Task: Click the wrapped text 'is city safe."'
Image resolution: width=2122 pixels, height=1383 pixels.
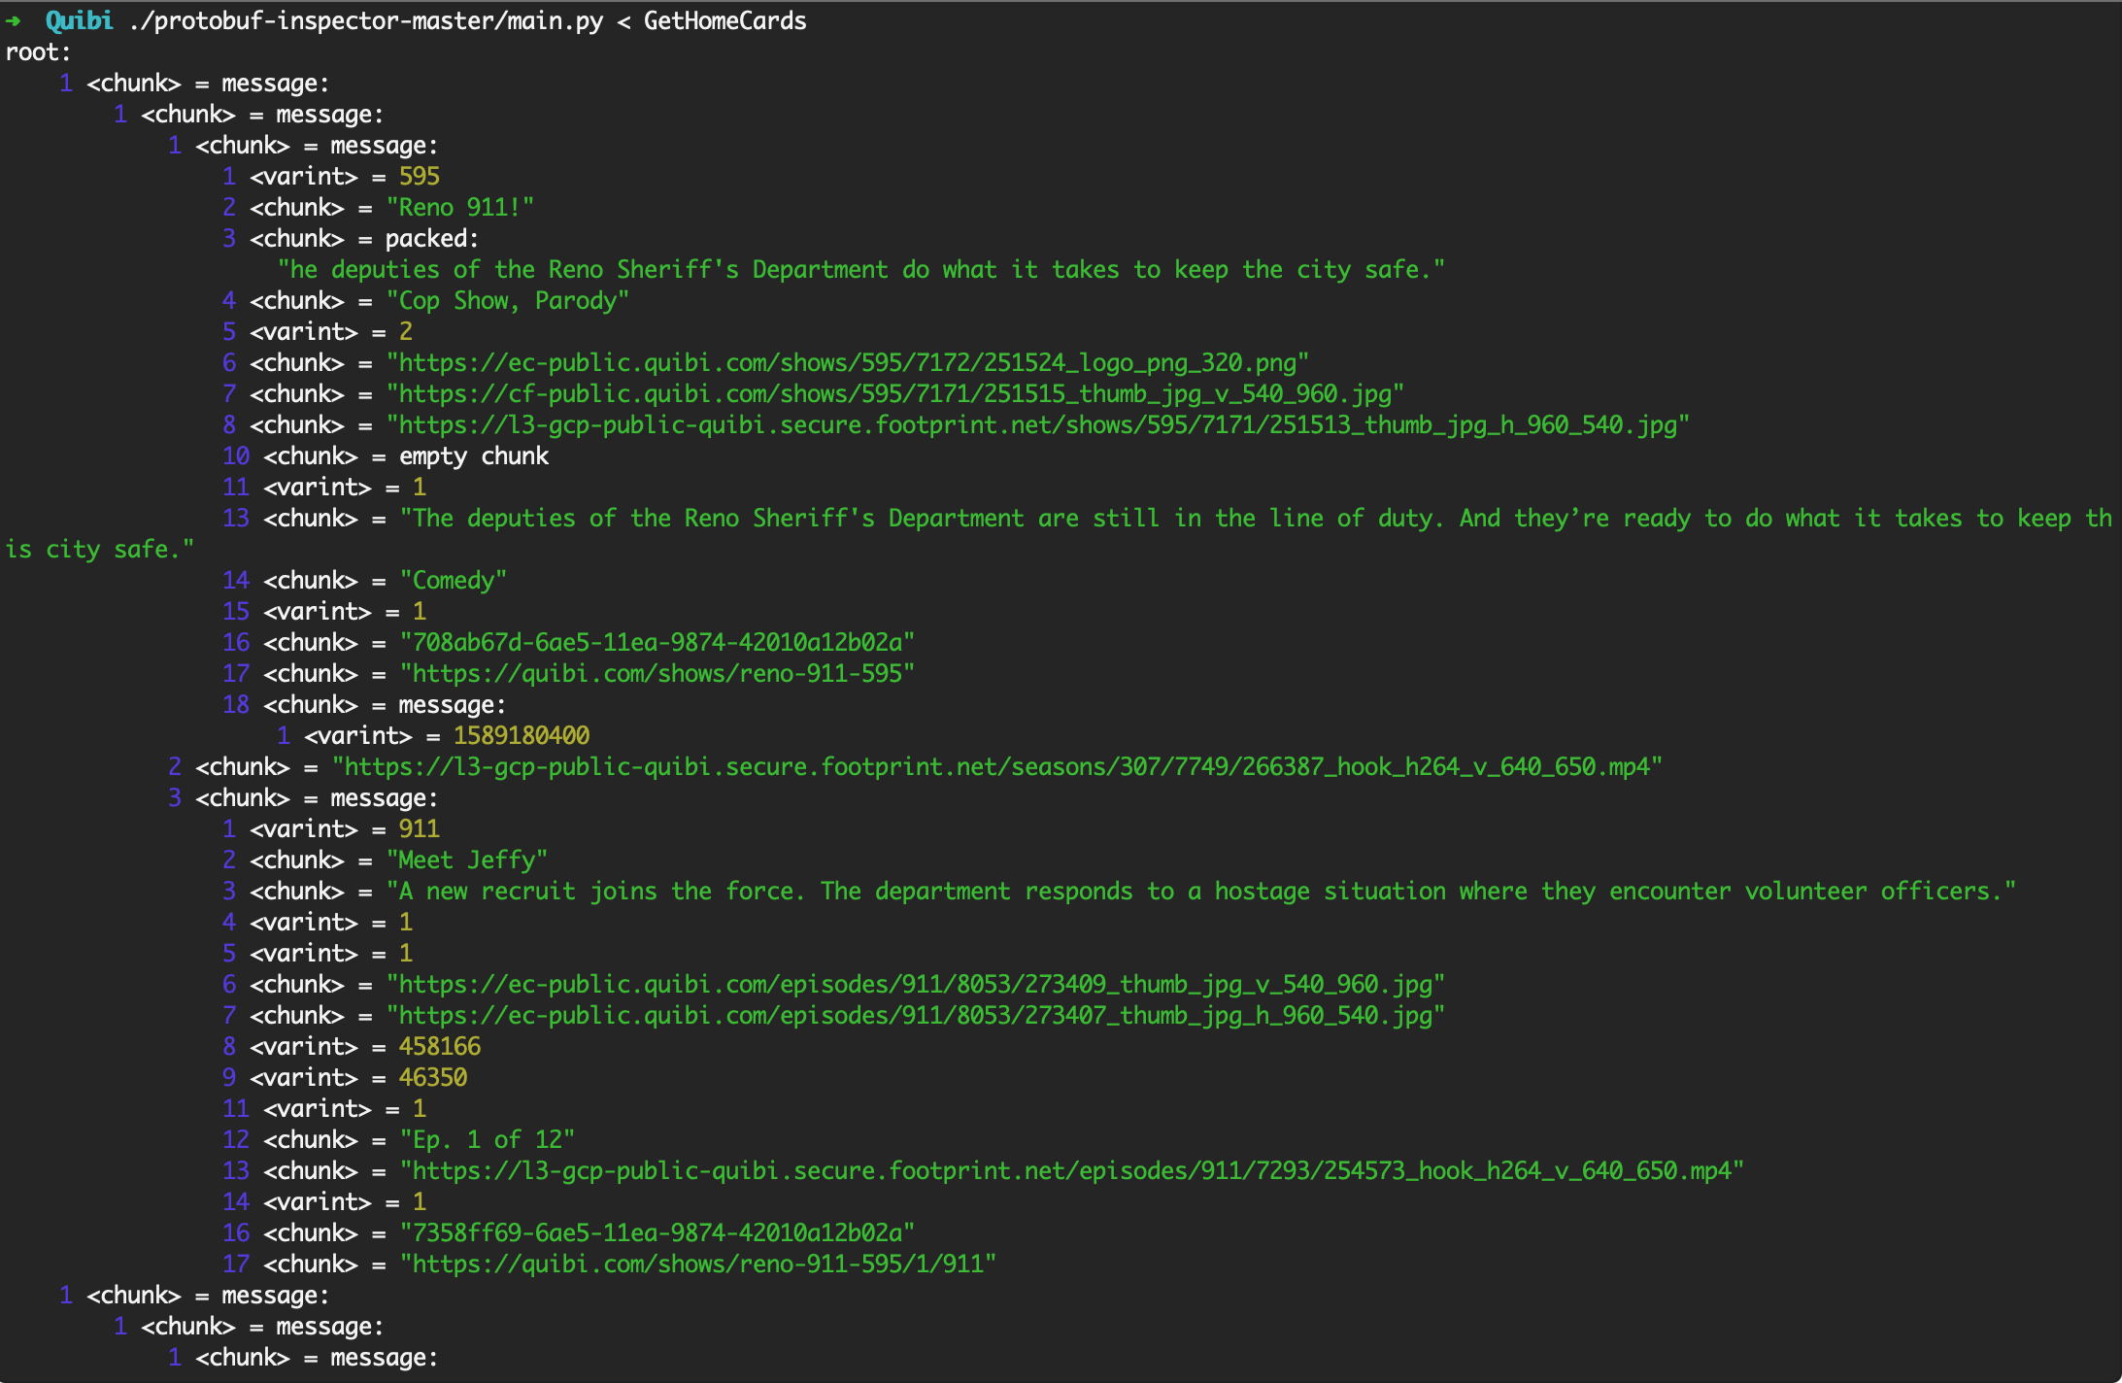Action: [100, 550]
